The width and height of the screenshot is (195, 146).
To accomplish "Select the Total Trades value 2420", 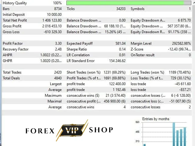I will tap(58, 72).
